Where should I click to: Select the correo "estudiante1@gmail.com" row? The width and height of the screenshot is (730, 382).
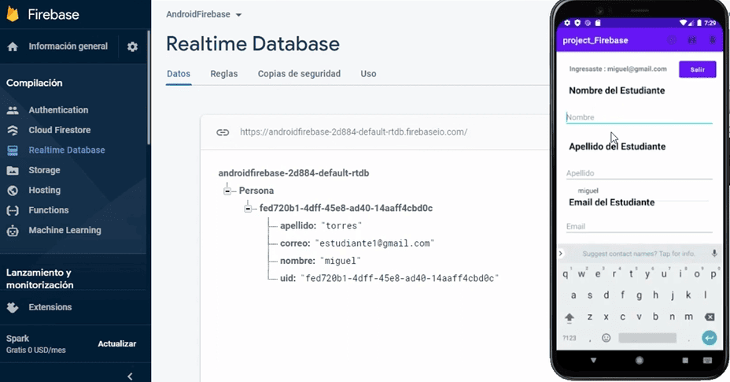[x=357, y=243]
